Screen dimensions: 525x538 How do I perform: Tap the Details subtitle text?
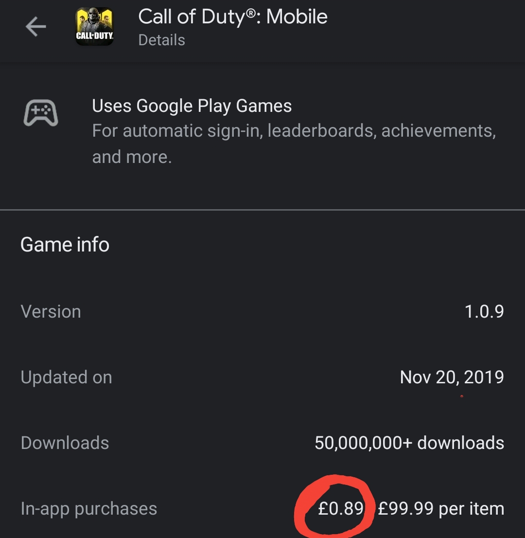coord(161,40)
